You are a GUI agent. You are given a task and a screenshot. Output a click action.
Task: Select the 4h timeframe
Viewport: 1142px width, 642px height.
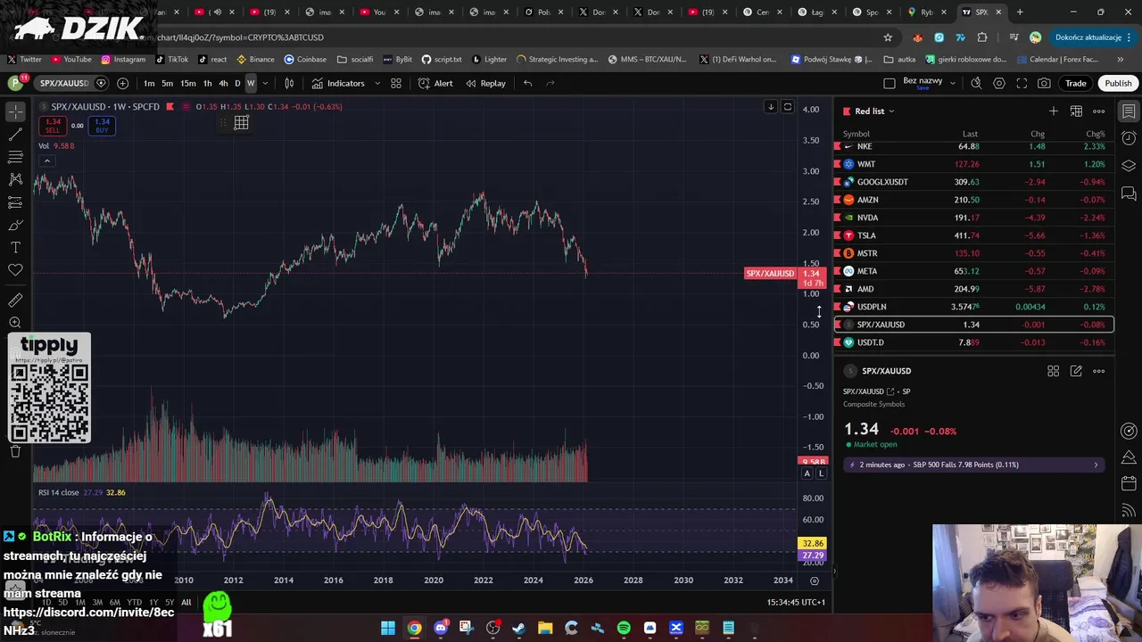point(223,83)
